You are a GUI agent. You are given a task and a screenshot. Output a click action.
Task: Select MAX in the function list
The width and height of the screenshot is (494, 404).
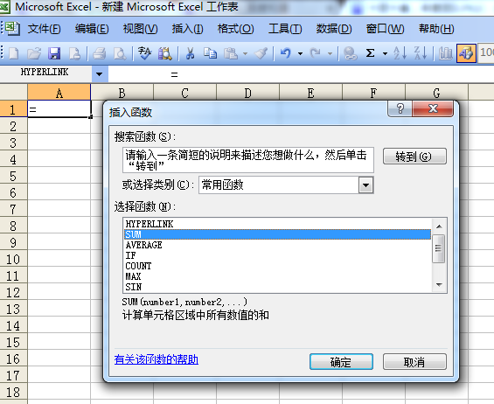click(x=277, y=276)
